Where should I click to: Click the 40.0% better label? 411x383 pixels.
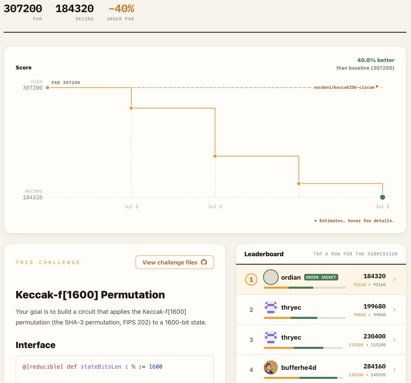click(376, 60)
